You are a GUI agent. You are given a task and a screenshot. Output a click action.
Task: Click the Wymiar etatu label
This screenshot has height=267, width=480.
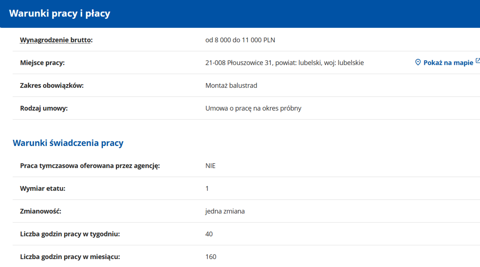coord(43,189)
